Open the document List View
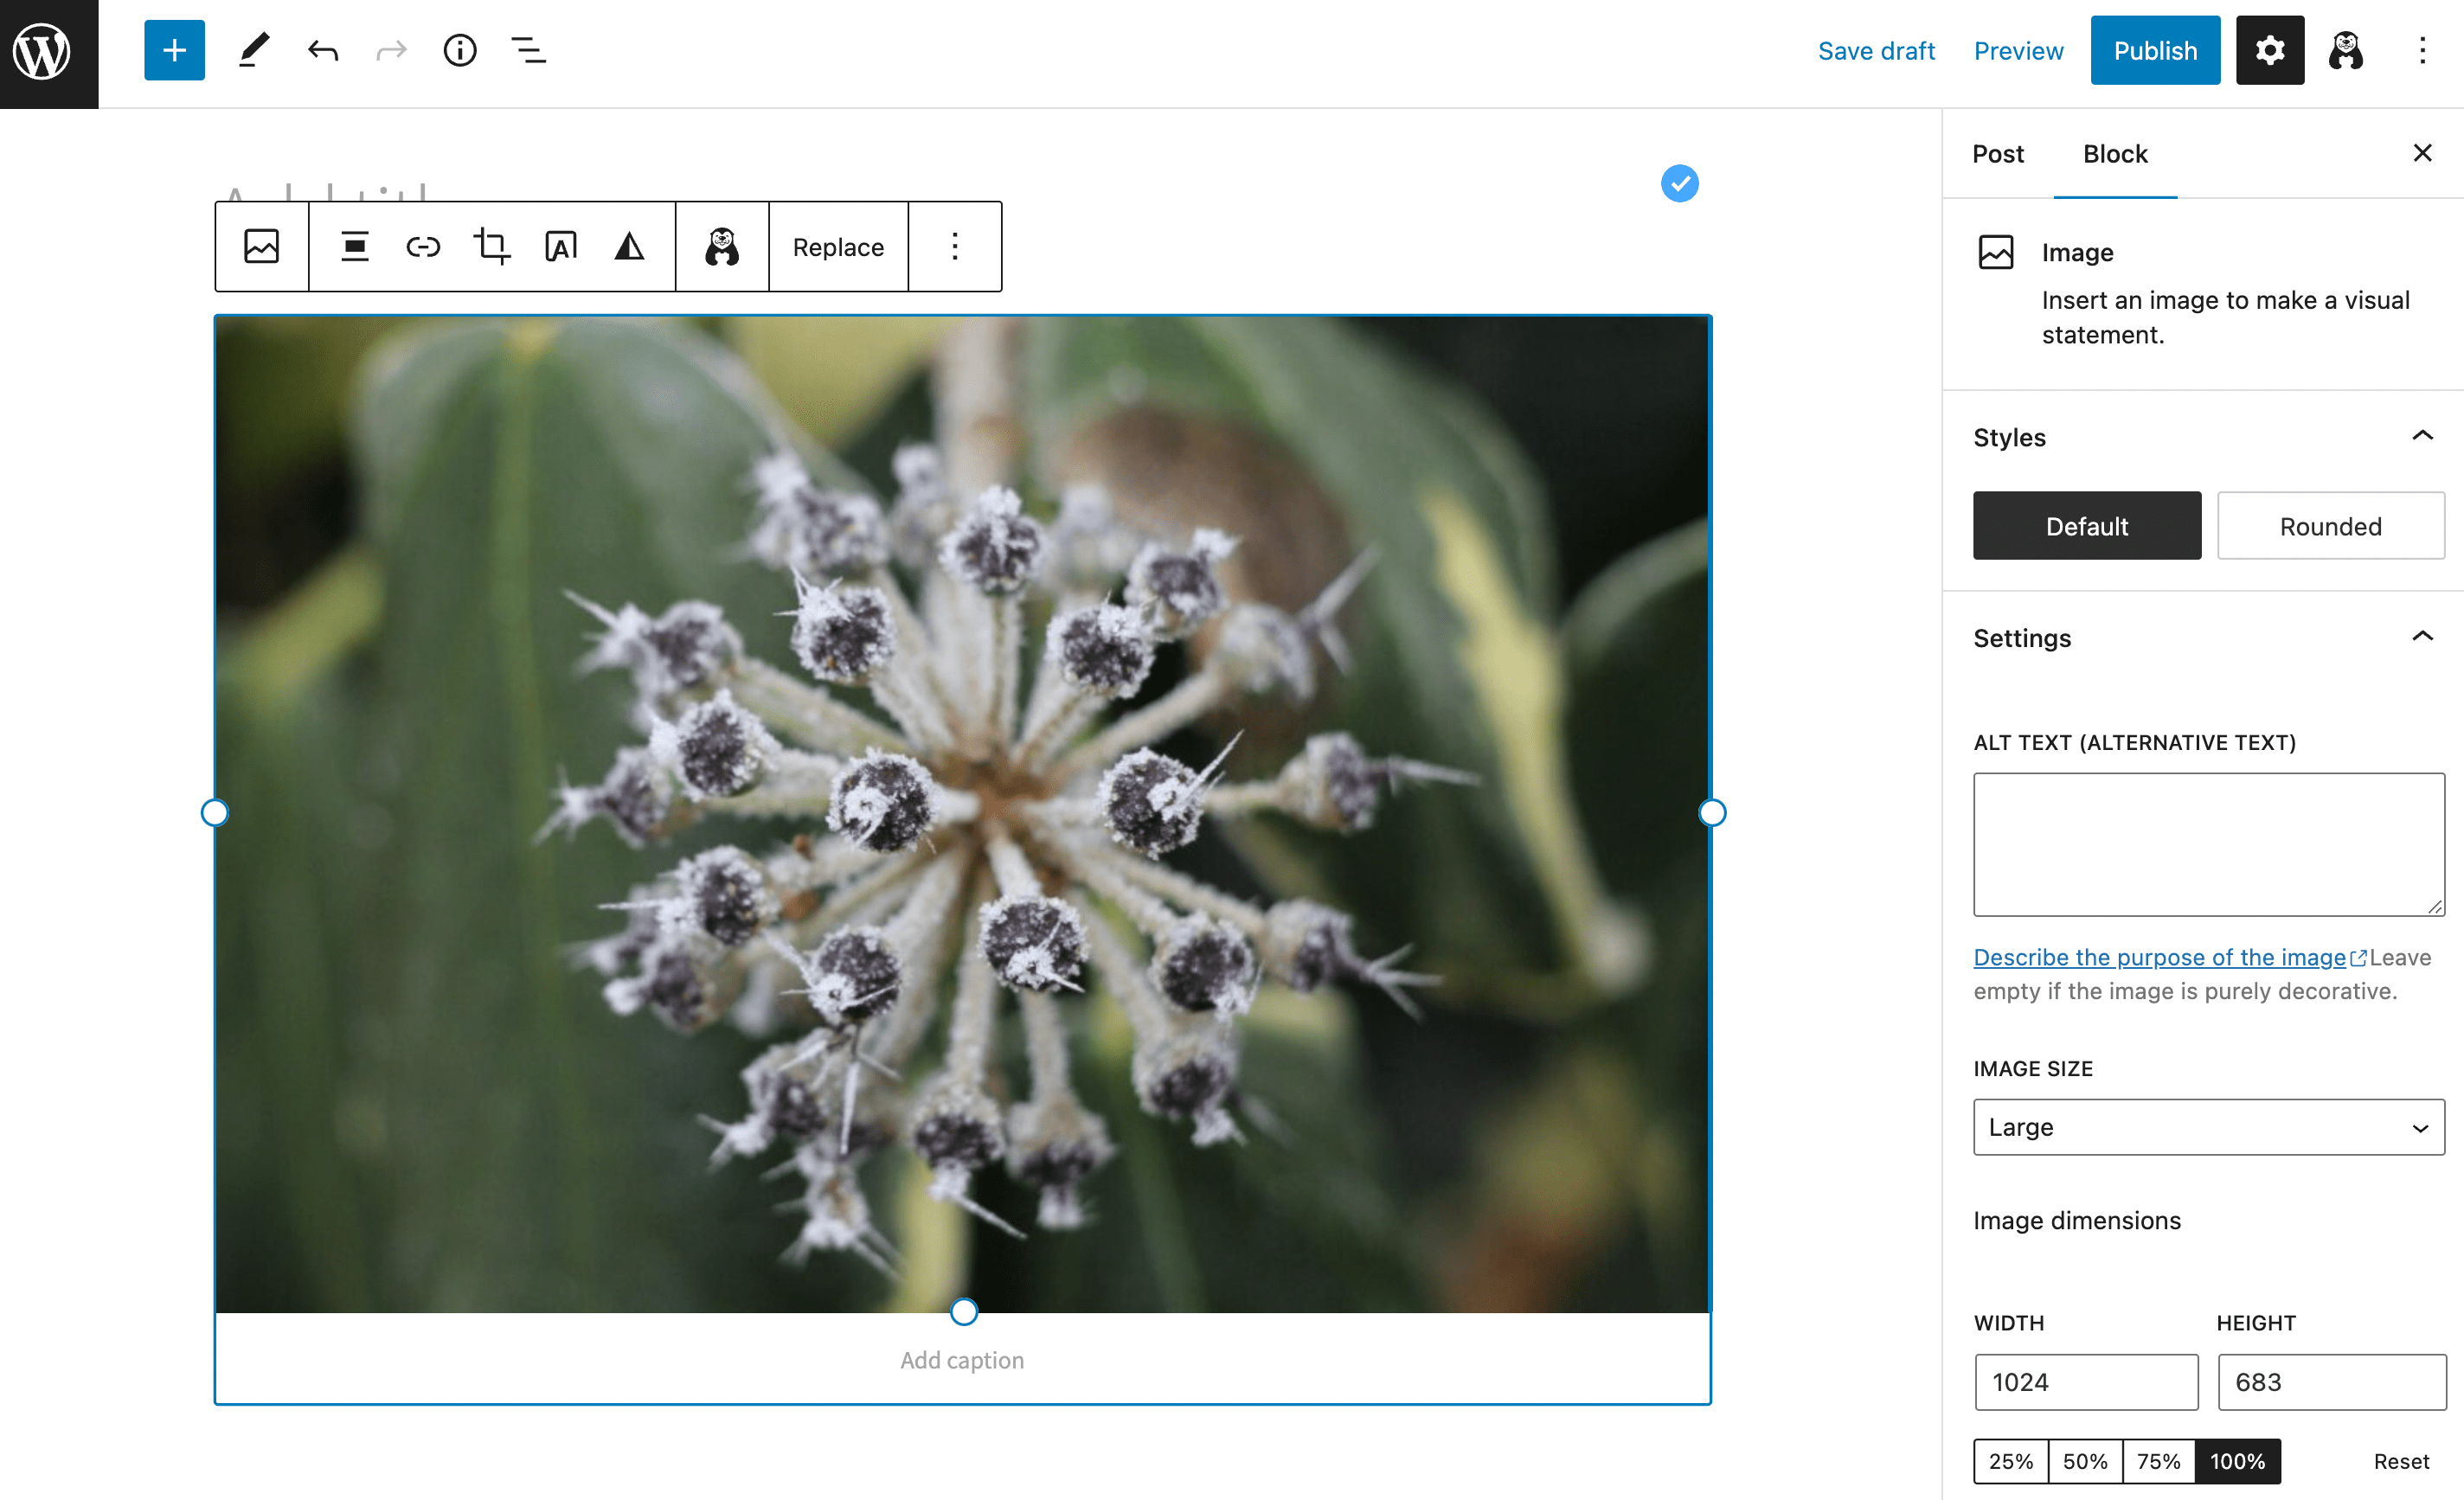Viewport: 2464px width, 1500px height. click(x=528, y=49)
